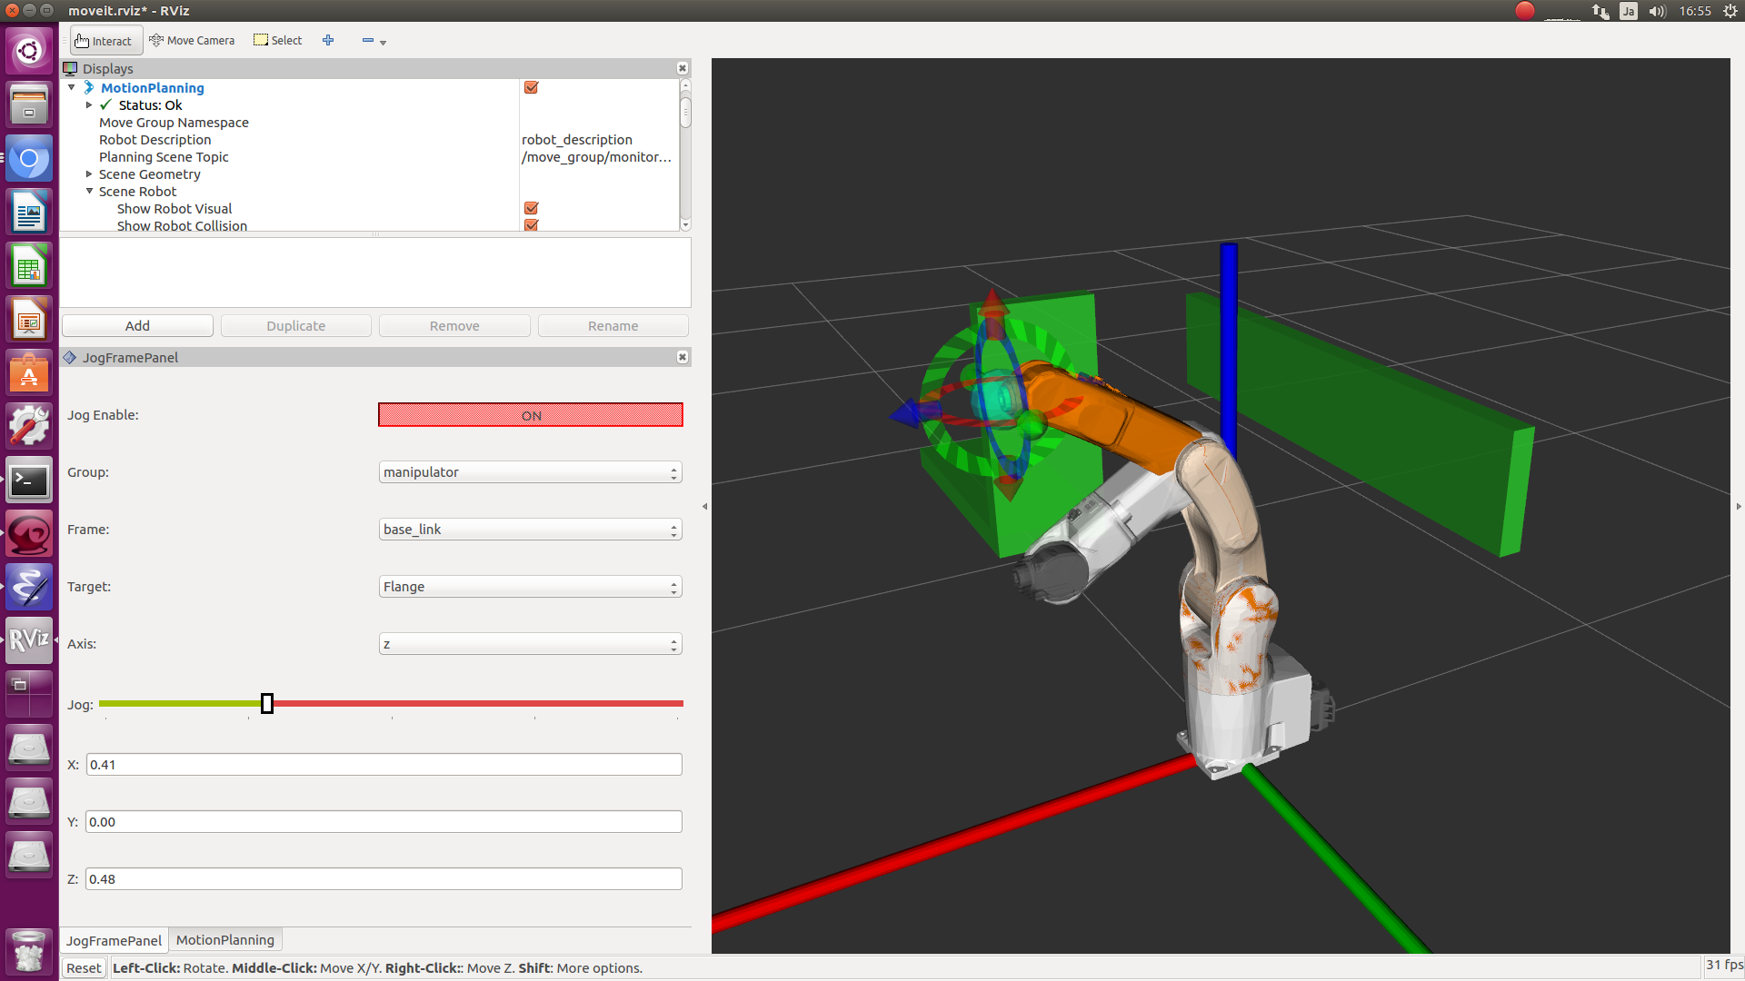
Task: Click the Z position input field
Action: [383, 878]
